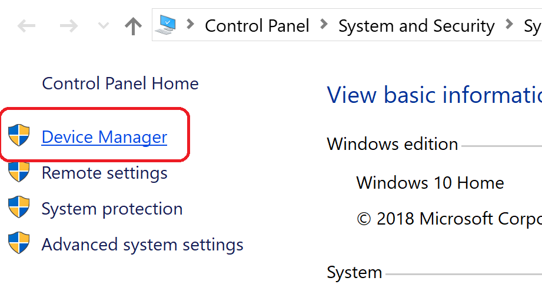542x301 pixels.
Task: Open Control Panel Home
Action: (x=120, y=83)
